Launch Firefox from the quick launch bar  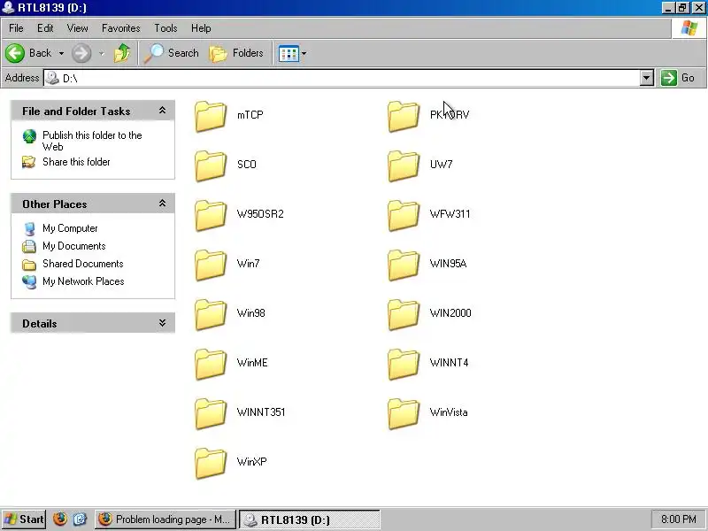(59, 519)
